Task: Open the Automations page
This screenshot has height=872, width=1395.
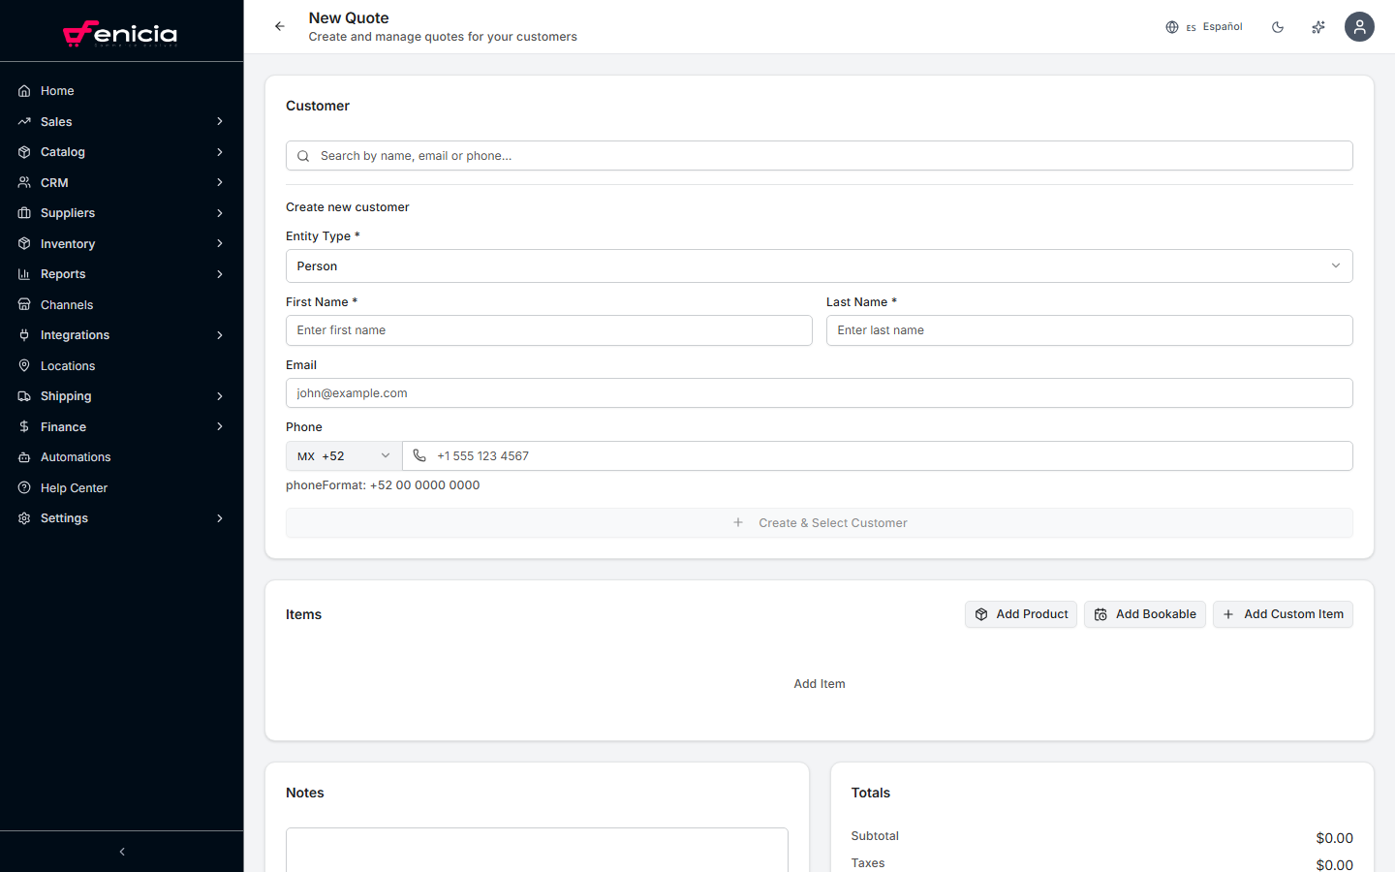Action: click(x=76, y=457)
